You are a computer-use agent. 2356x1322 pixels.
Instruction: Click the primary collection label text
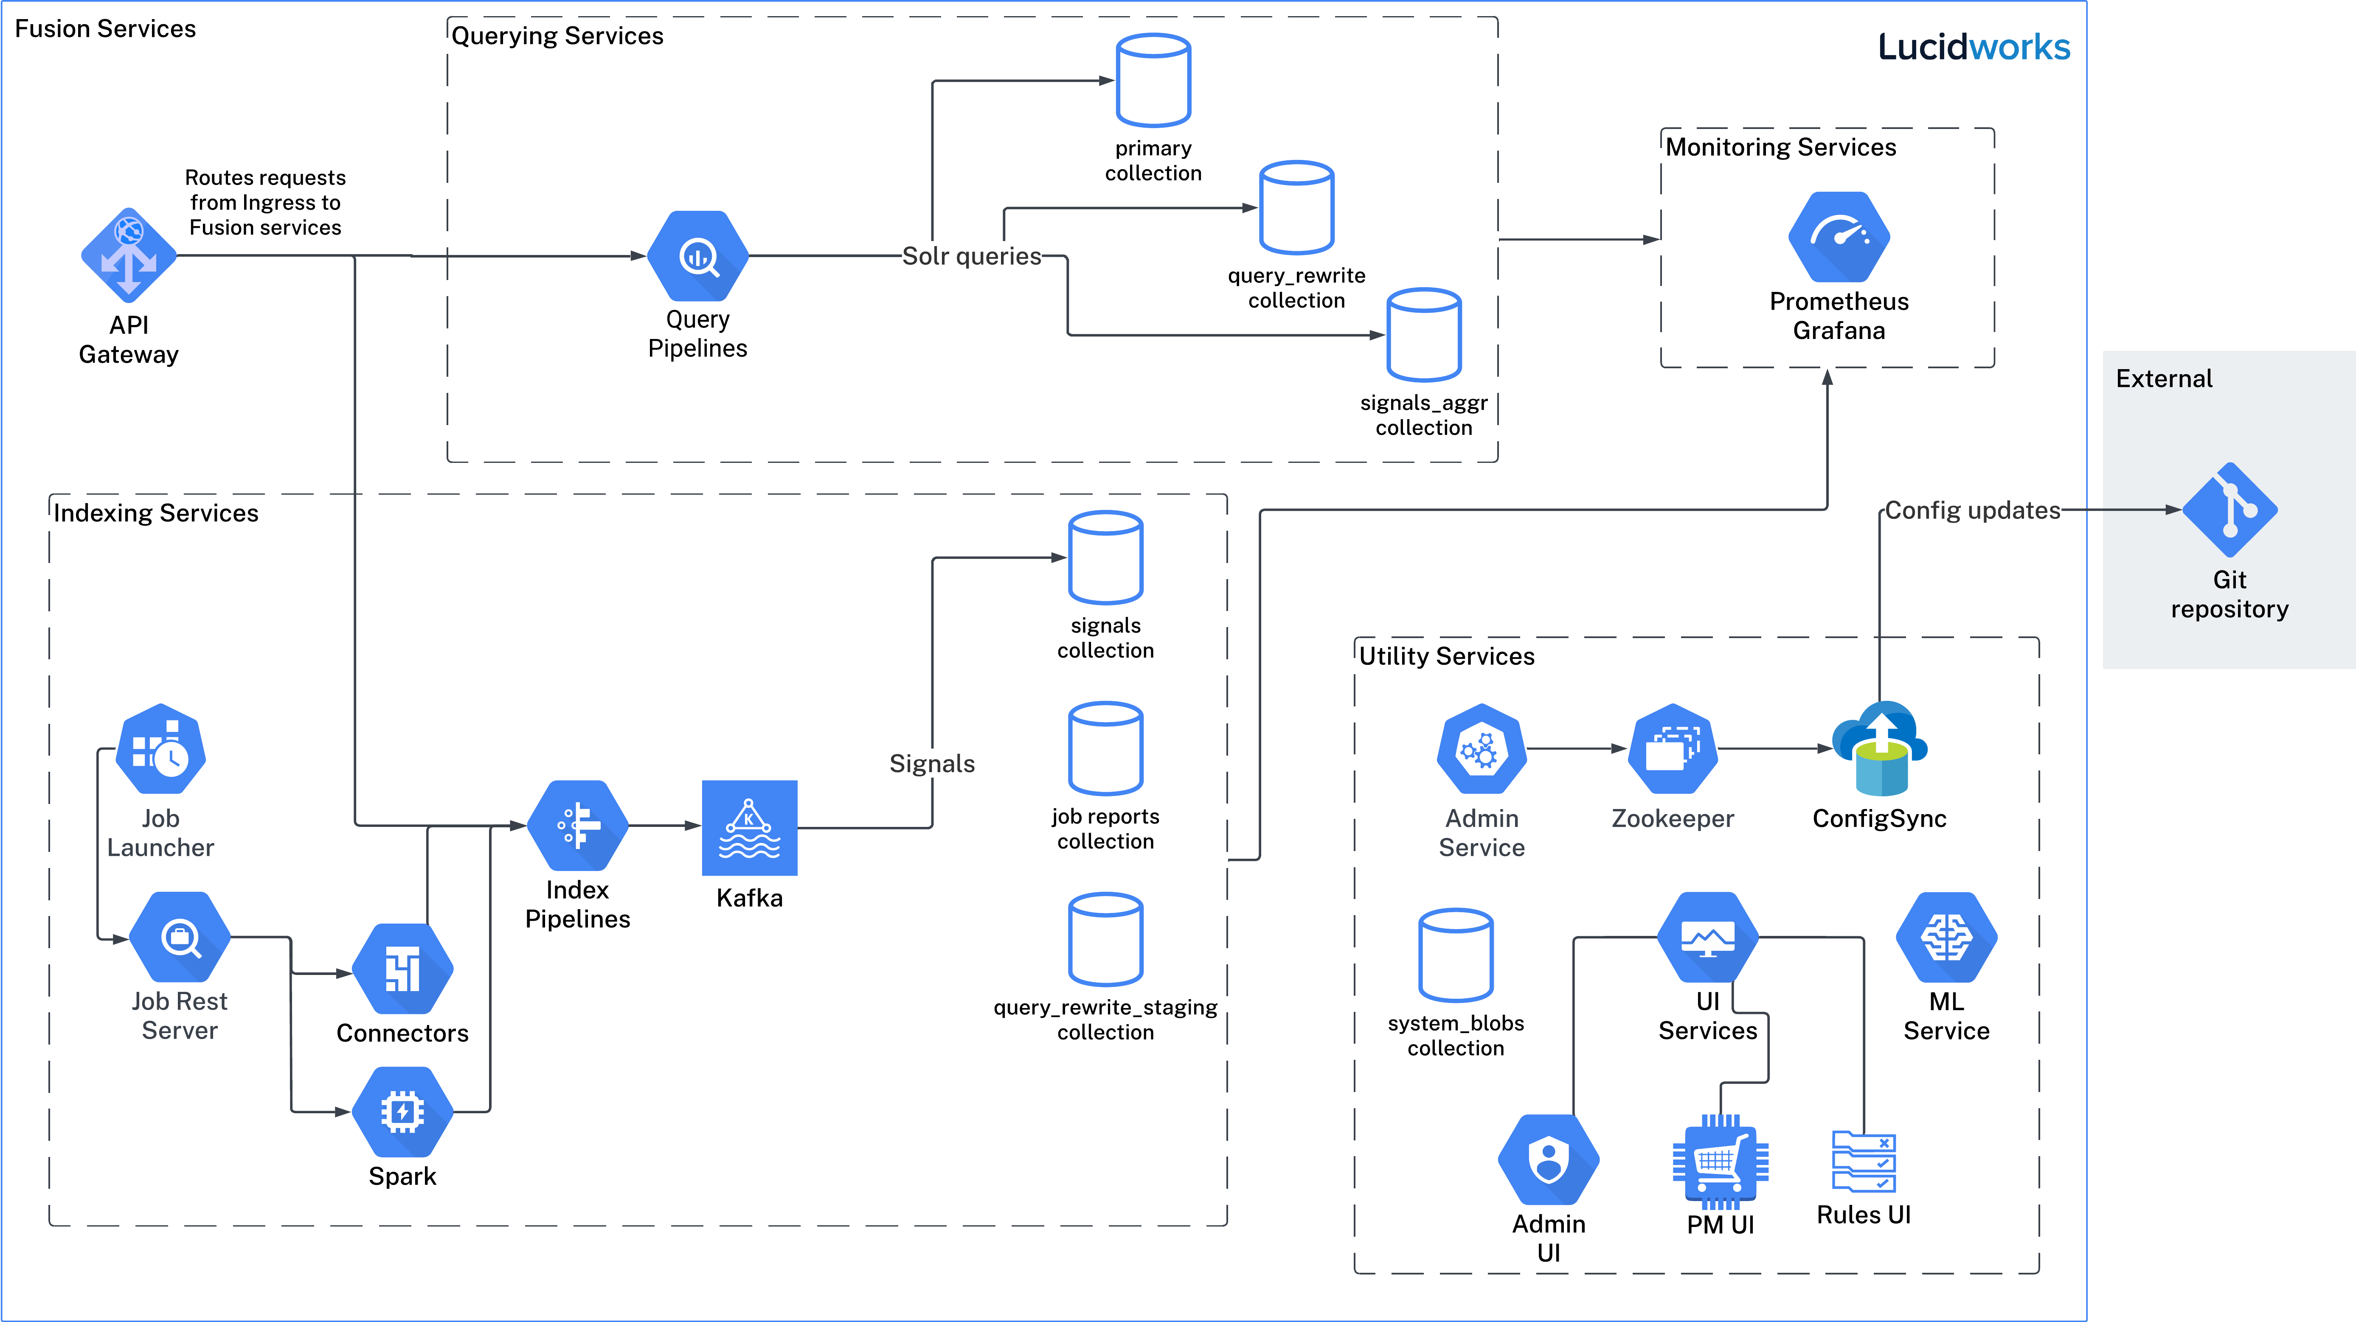pyautogui.click(x=1153, y=160)
